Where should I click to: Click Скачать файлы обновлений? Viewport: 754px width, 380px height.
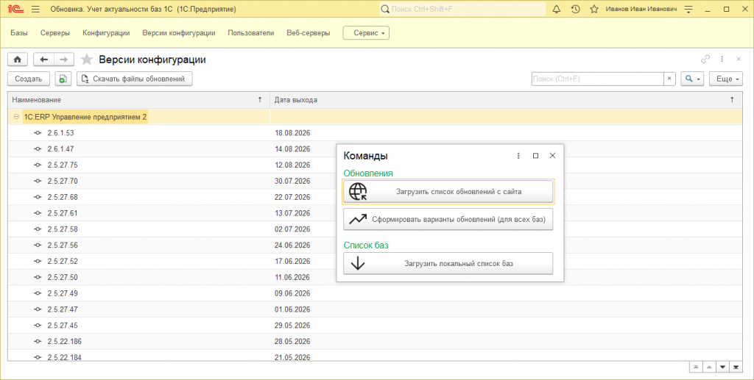(x=135, y=79)
